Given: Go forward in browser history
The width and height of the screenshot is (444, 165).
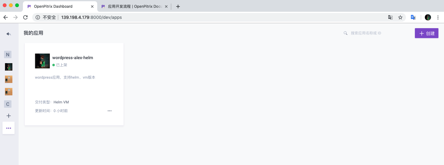Looking at the screenshot, I should tap(15, 17).
